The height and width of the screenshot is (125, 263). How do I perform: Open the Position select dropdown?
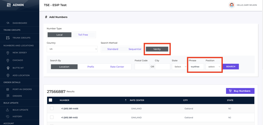coord(213,67)
